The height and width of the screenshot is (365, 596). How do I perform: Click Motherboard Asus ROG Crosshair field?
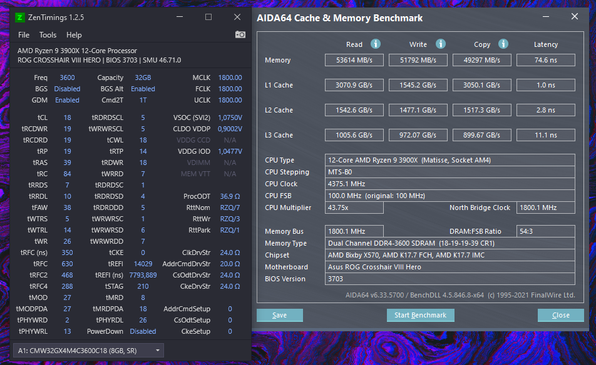(x=450, y=267)
